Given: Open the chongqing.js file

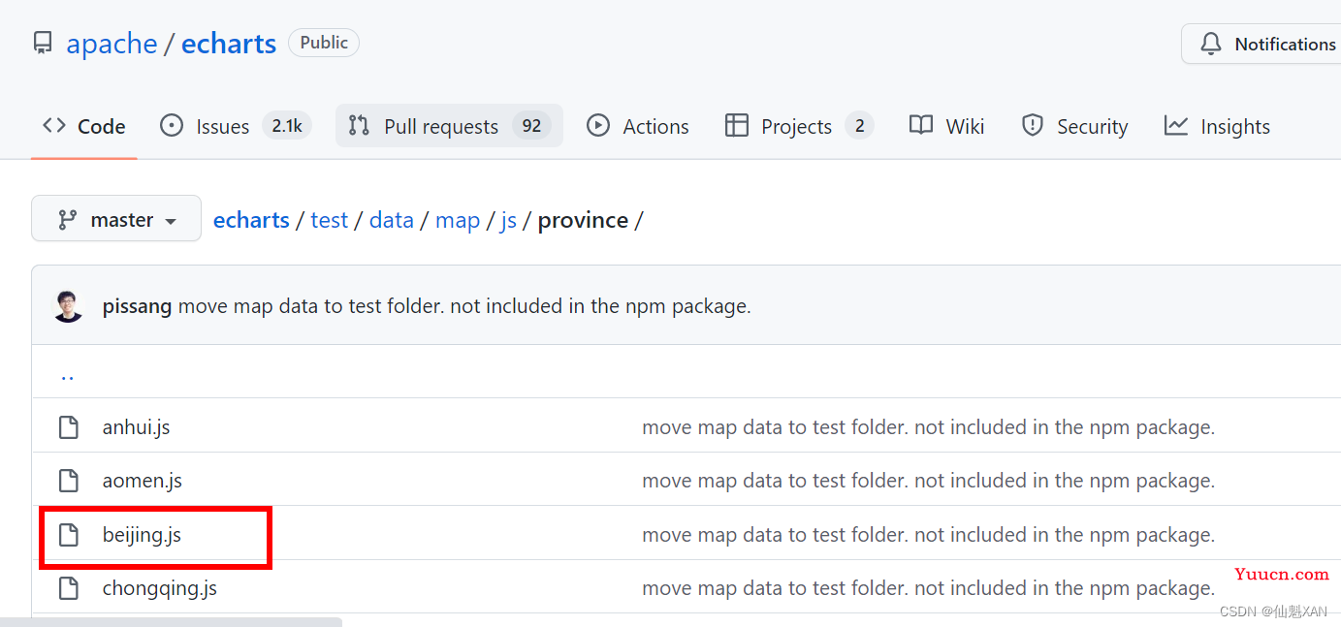Looking at the screenshot, I should click(160, 588).
